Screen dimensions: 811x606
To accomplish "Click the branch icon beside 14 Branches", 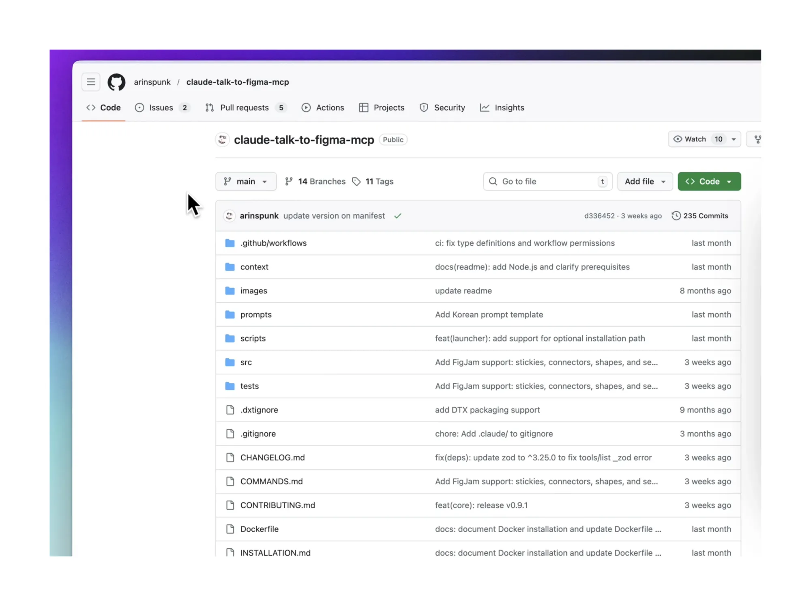I will [289, 181].
